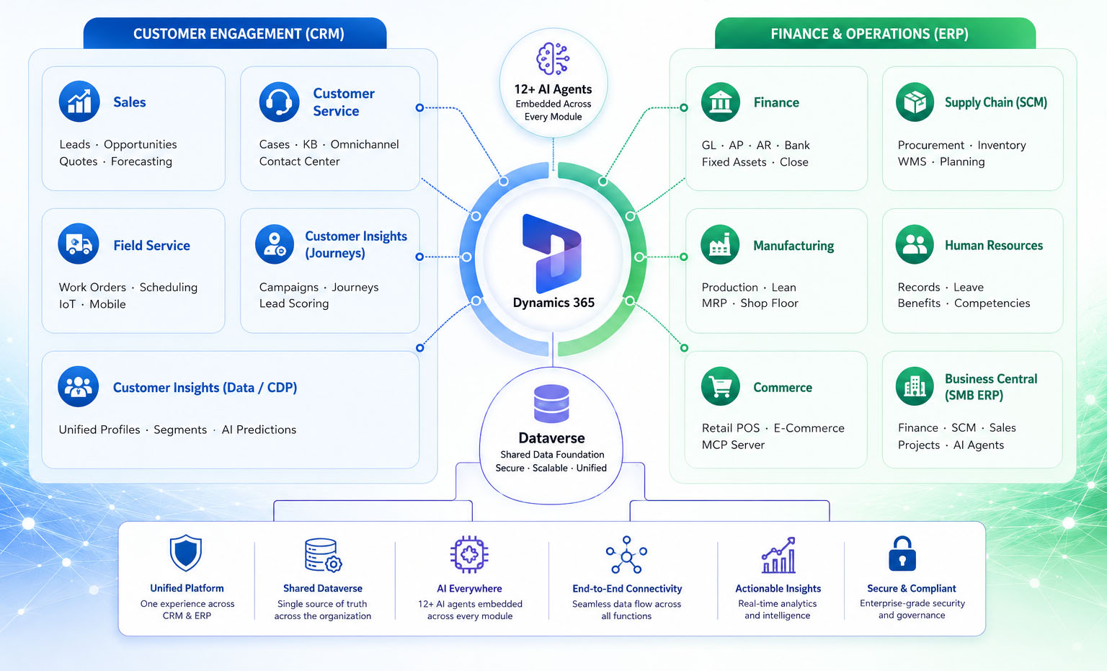Click the Finance module heading
Image resolution: width=1107 pixels, height=671 pixels.
click(776, 102)
